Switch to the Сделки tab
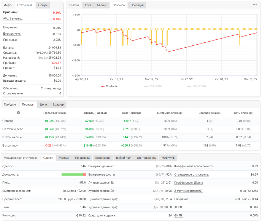The width and height of the screenshot is (262, 222). [x=48, y=158]
